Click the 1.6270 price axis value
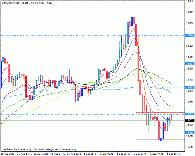Image resolution: width=195 pixels, height=156 pixels. [190, 91]
